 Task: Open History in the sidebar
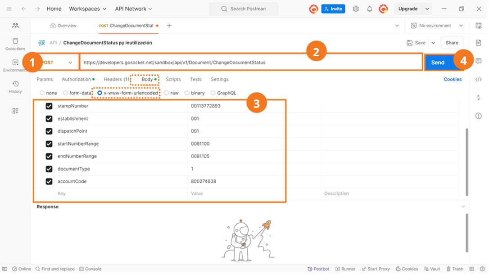pos(15,87)
